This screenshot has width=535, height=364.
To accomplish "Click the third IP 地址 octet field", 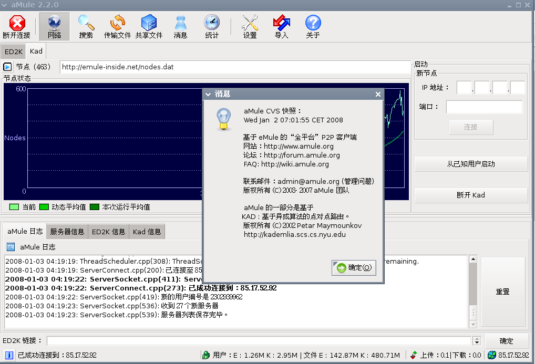I will pos(500,87).
